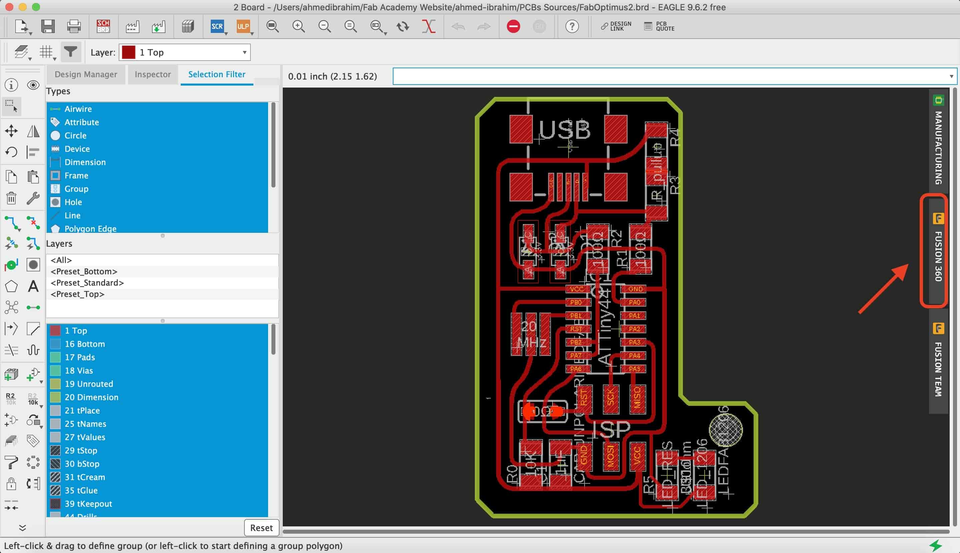
Task: Click the Zoom to fit icon
Action: (272, 27)
